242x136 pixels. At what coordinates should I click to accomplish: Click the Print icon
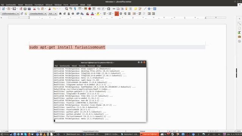(x=25, y=9)
